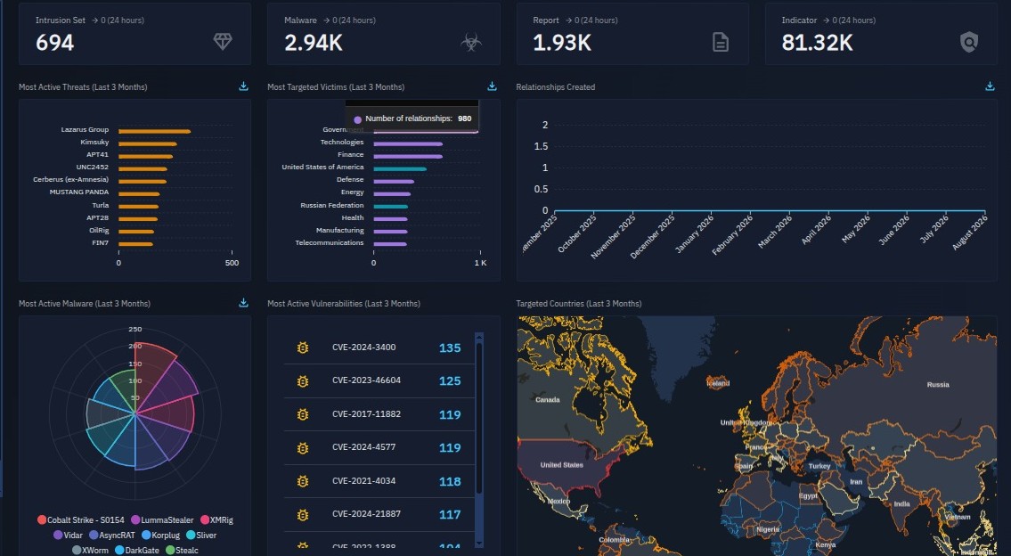Click Iran on the map
Viewport: 1011px width, 556px height.
856,482
